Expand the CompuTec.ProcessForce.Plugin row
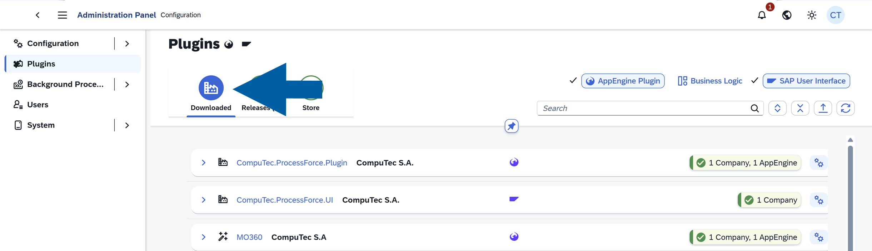 click(203, 163)
